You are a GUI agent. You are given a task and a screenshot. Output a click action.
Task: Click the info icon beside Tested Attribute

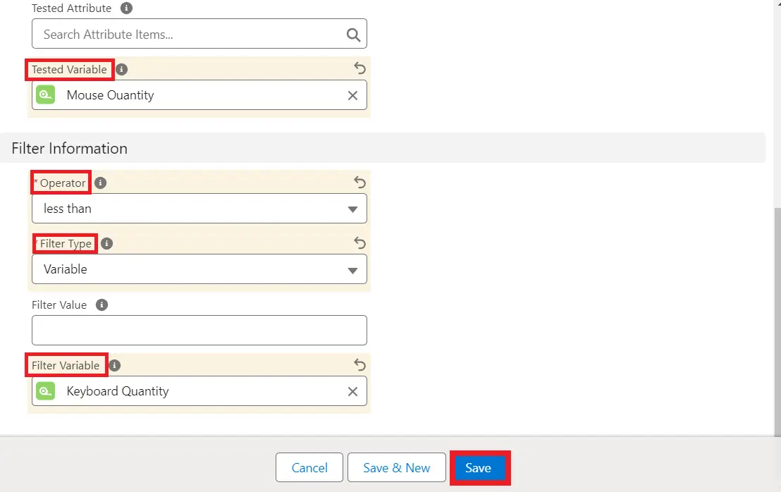point(126,8)
